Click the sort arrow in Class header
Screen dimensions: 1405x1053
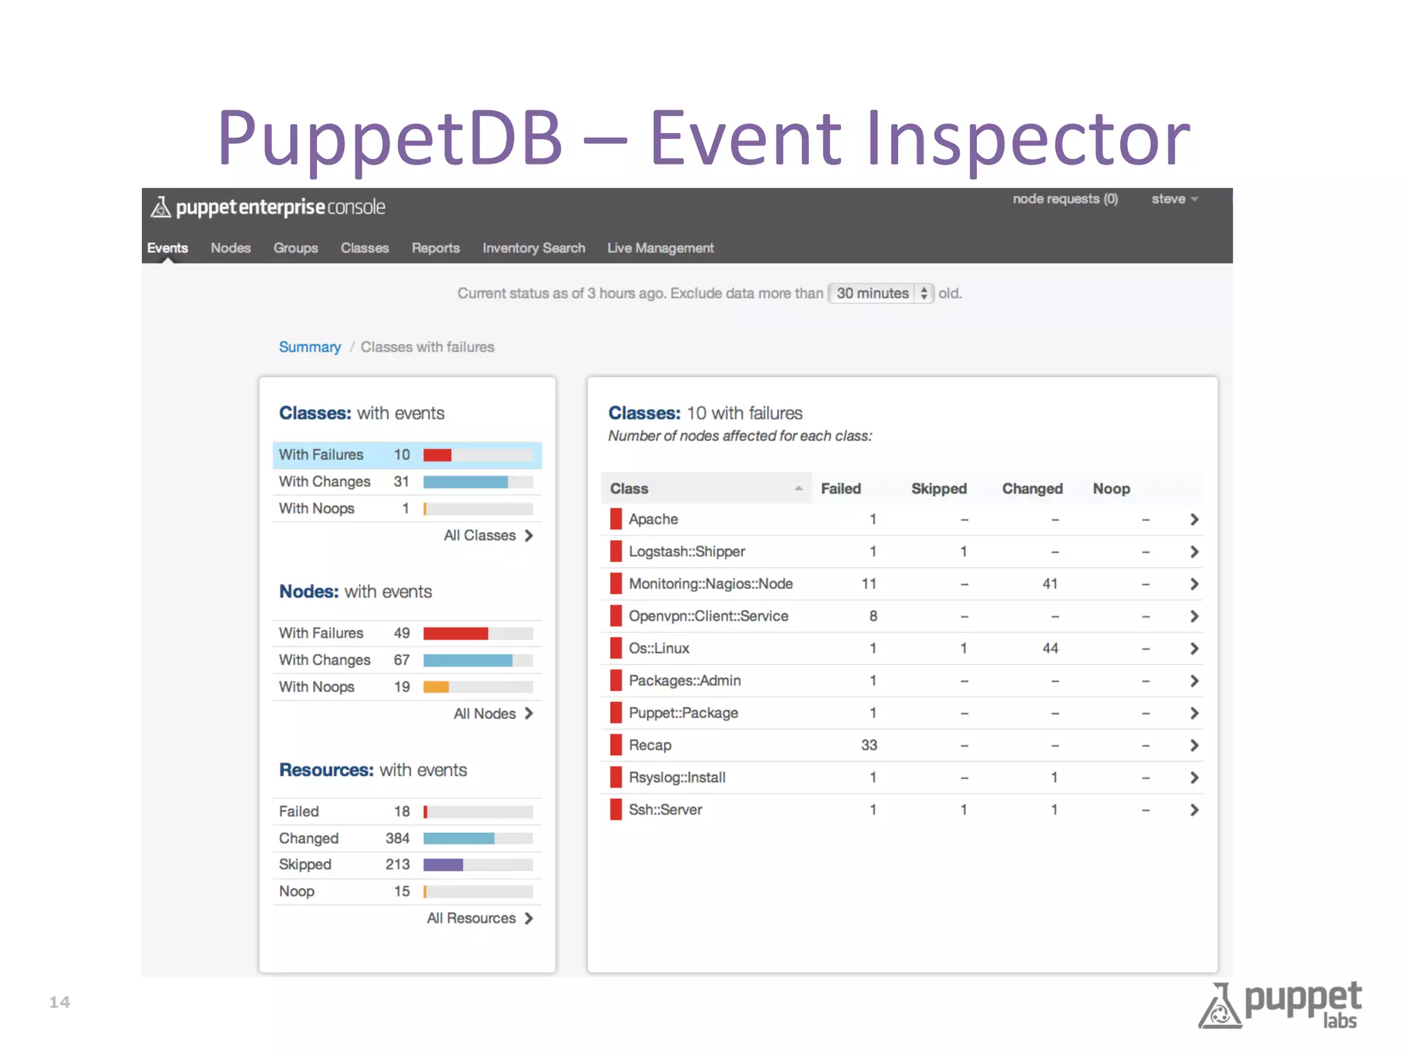click(798, 488)
